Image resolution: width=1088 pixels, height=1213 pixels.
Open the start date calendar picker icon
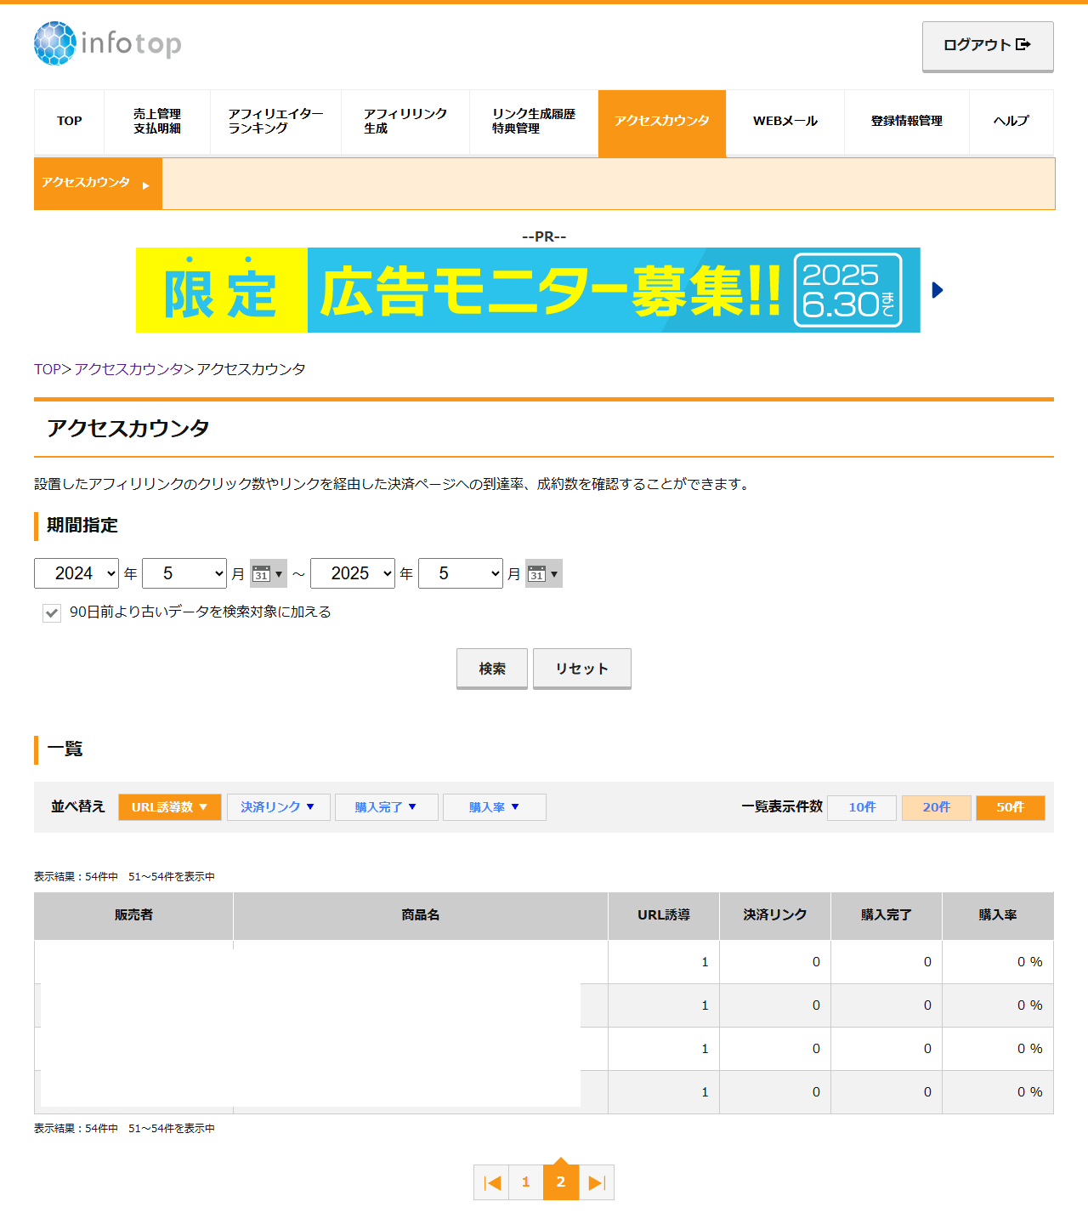[x=268, y=574]
